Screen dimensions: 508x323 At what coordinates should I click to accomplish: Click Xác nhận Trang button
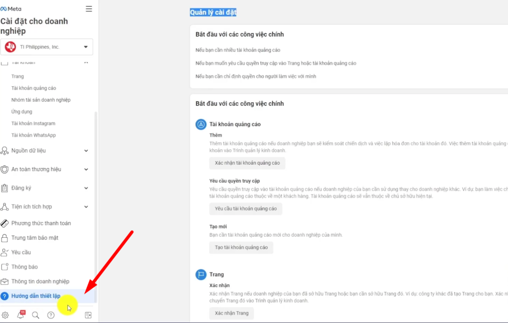pos(231,313)
